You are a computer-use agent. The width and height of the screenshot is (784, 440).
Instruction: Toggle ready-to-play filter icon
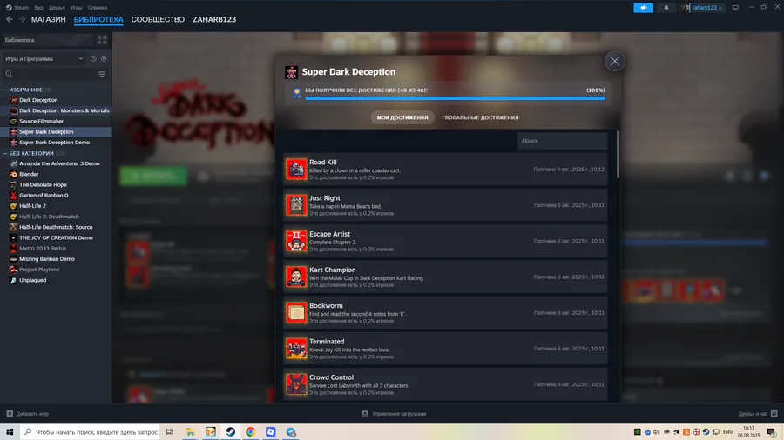coord(104,59)
